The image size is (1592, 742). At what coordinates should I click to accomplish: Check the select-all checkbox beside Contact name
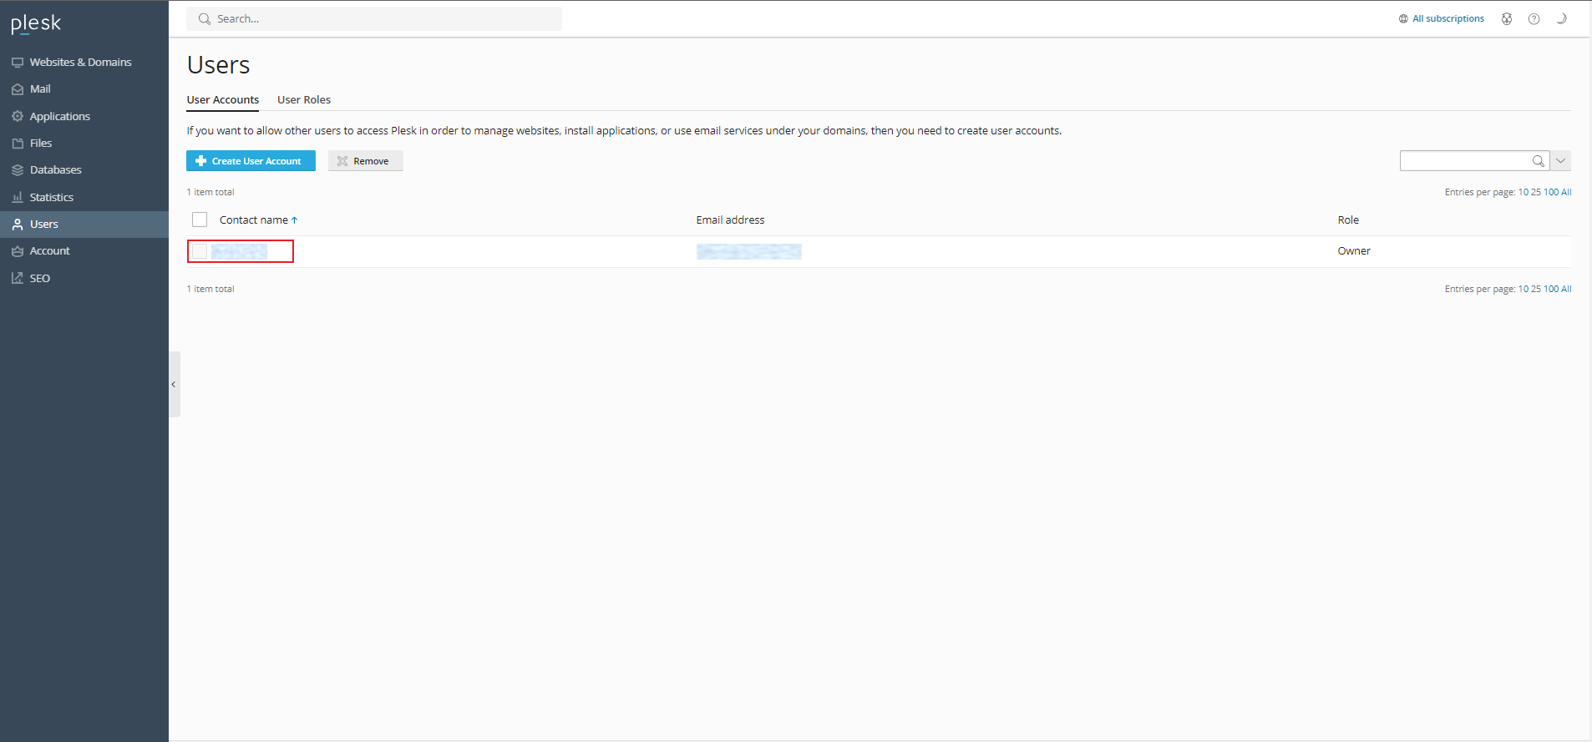(x=200, y=220)
